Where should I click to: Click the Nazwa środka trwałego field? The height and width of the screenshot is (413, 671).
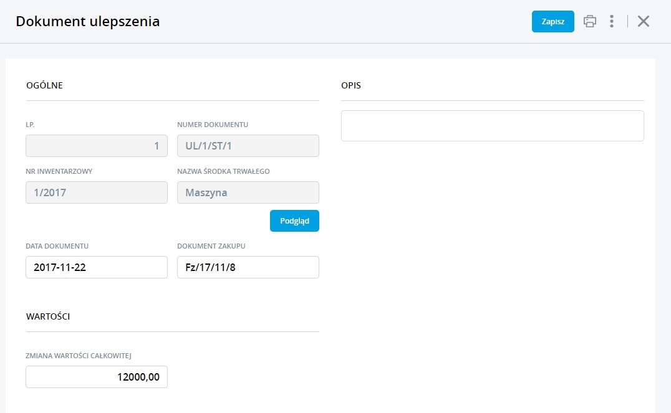[x=248, y=192]
